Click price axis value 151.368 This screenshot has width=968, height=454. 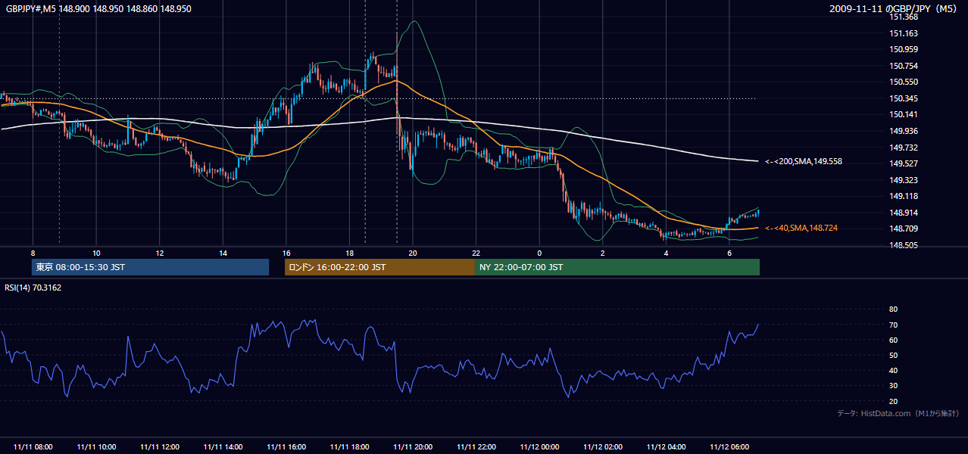click(x=904, y=17)
